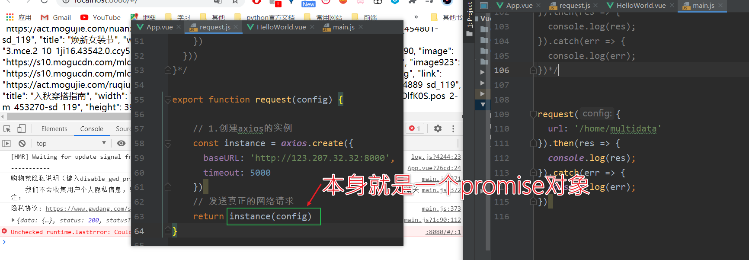Select the active main.js tab in right editor
The width and height of the screenshot is (749, 260).
point(703,5)
